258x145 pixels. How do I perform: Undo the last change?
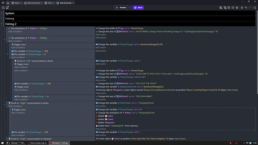coord(246,7)
